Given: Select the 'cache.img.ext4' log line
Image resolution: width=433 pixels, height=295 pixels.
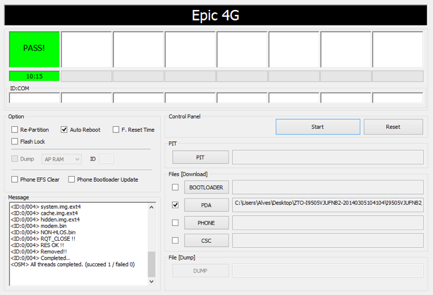Looking at the screenshot, I should click(44, 213).
